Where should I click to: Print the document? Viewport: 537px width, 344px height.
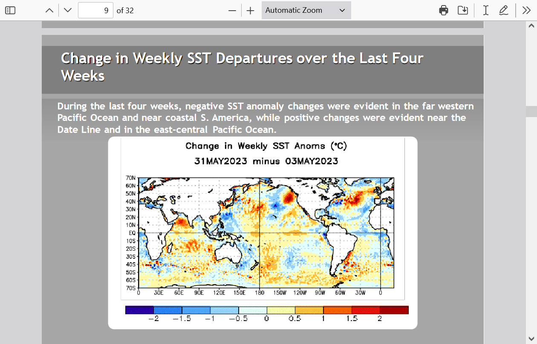coord(444,10)
